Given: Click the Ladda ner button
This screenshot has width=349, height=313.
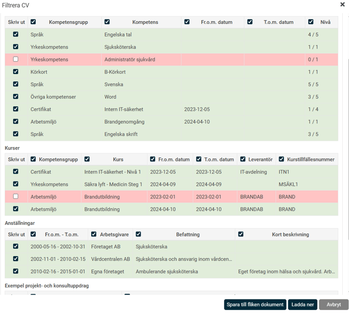Looking at the screenshot, I should (302, 305).
